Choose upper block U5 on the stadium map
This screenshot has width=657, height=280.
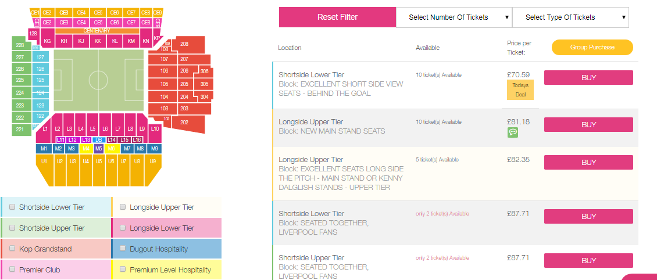coord(99,161)
